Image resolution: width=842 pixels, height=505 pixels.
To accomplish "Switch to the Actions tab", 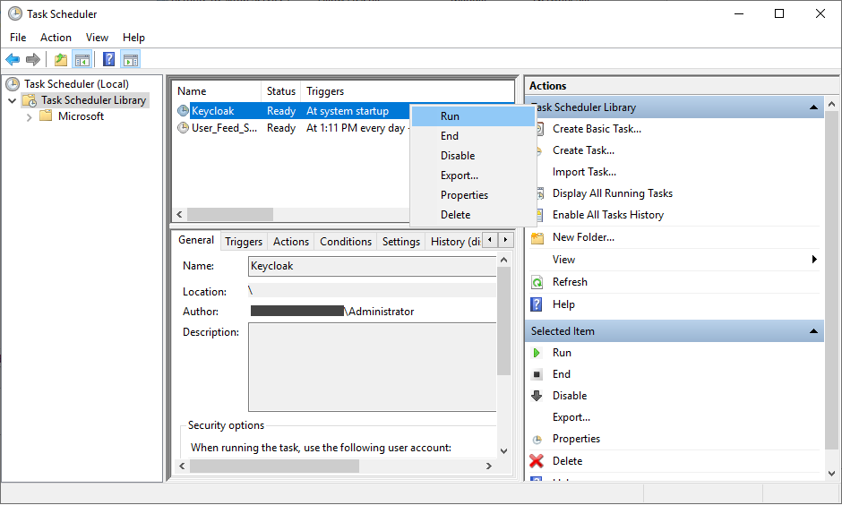I will 291,242.
